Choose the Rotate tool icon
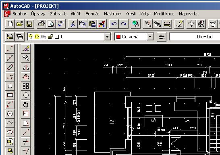The image size is (220, 155). click(26, 105)
